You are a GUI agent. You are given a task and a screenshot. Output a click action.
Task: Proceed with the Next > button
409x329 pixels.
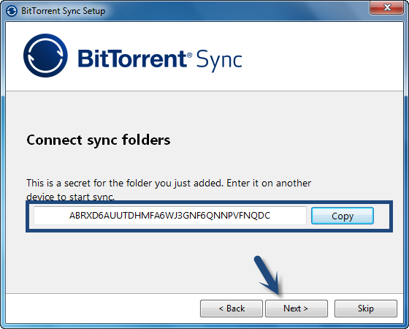pos(297,309)
